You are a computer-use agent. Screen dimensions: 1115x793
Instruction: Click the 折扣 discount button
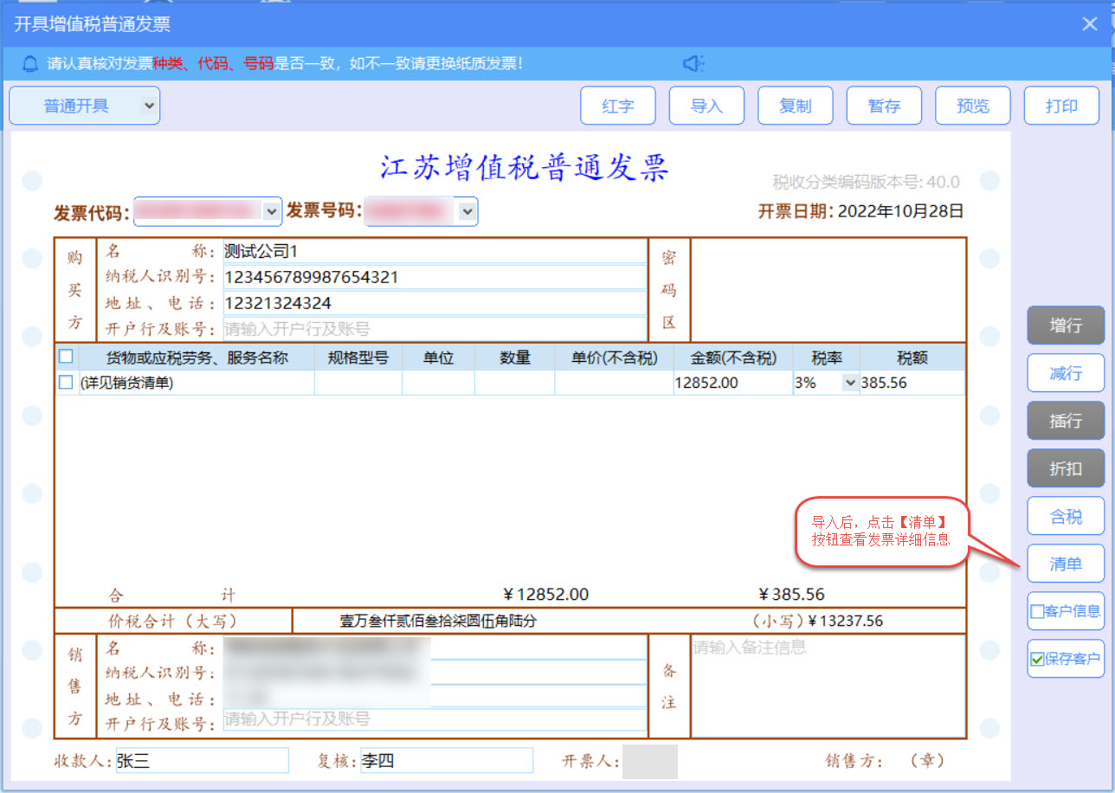click(x=1066, y=468)
